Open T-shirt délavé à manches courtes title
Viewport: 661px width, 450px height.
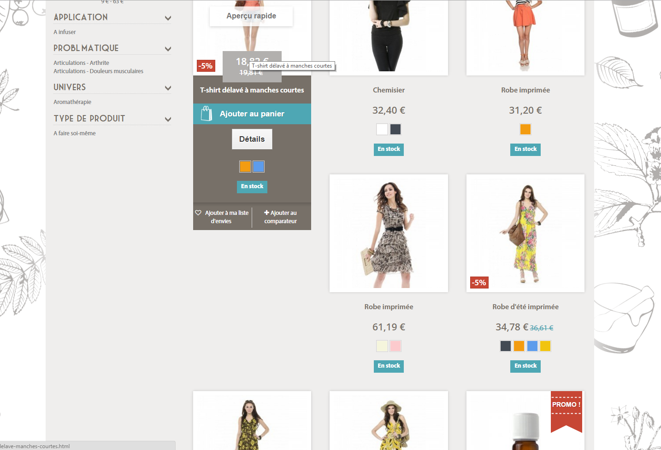252,90
